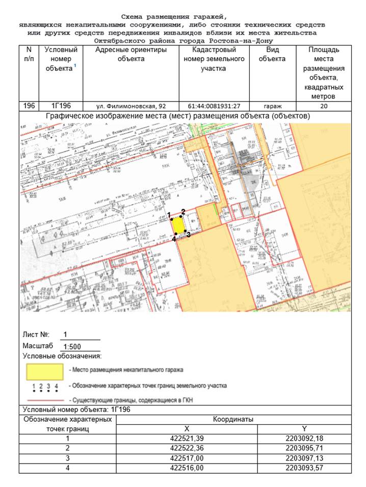The height and width of the screenshot is (487, 366).
Task: Click the yellow legend swatch for garage placement
Action: point(45,372)
